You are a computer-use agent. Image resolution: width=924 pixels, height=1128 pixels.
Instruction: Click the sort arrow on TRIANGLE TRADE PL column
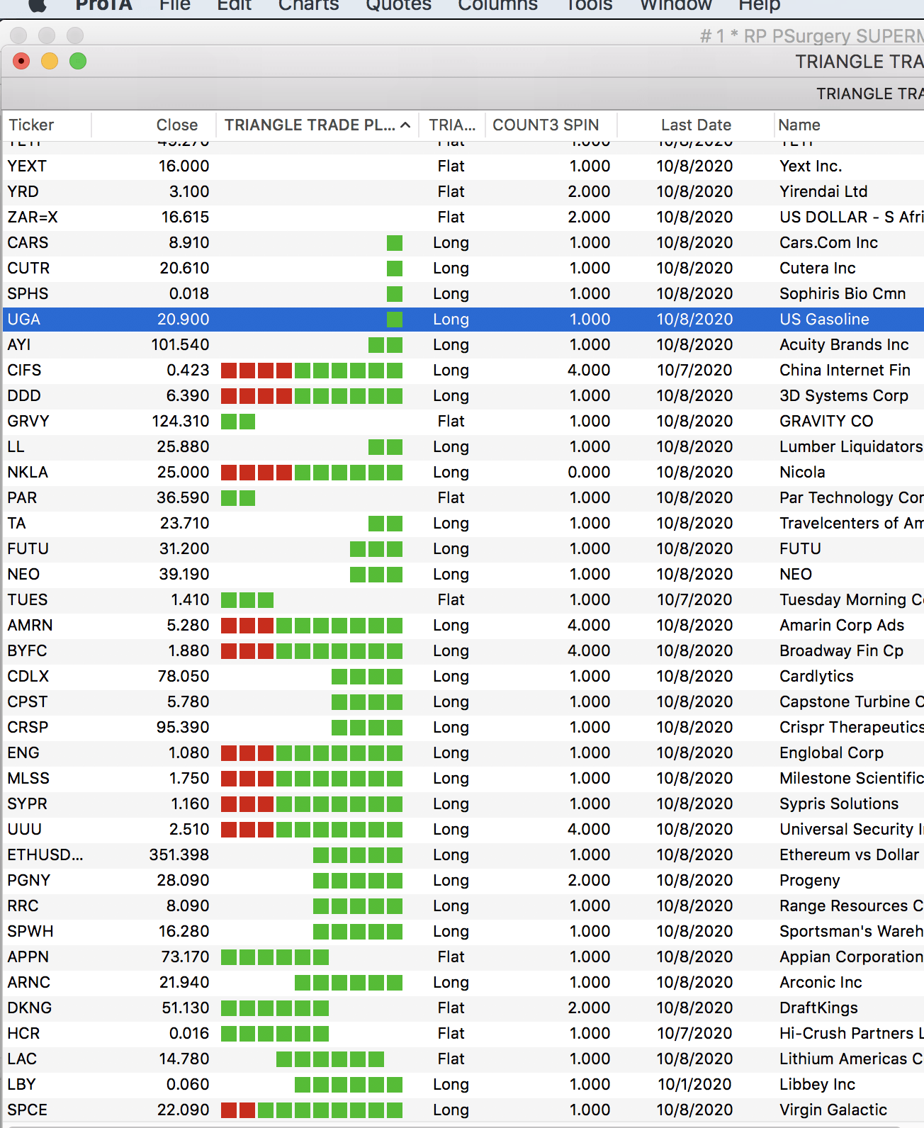tap(405, 125)
